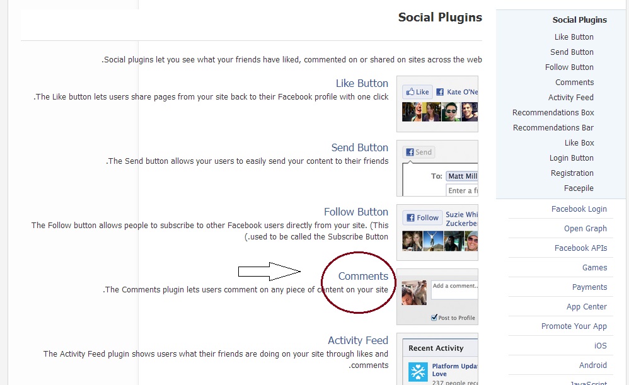Select Facepile in Social Plugins sidebar
Viewport: 629px width, 385px height.
point(579,188)
